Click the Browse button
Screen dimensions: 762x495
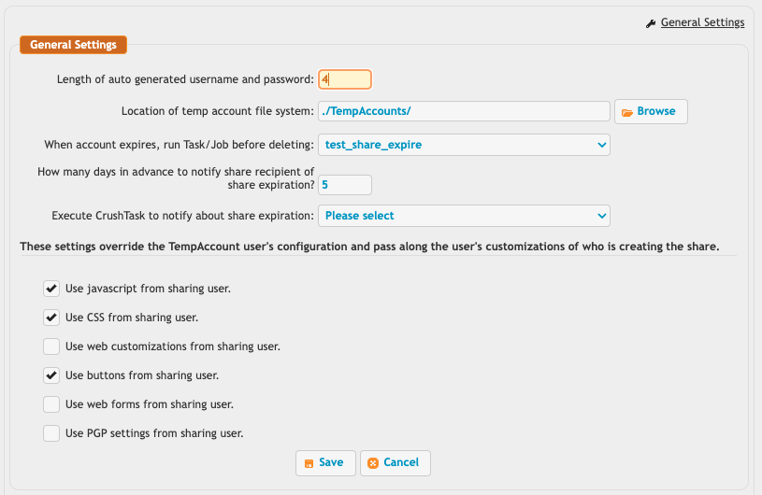pyautogui.click(x=651, y=112)
